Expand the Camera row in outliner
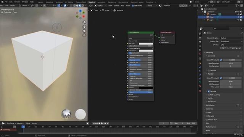 tap(205, 14)
